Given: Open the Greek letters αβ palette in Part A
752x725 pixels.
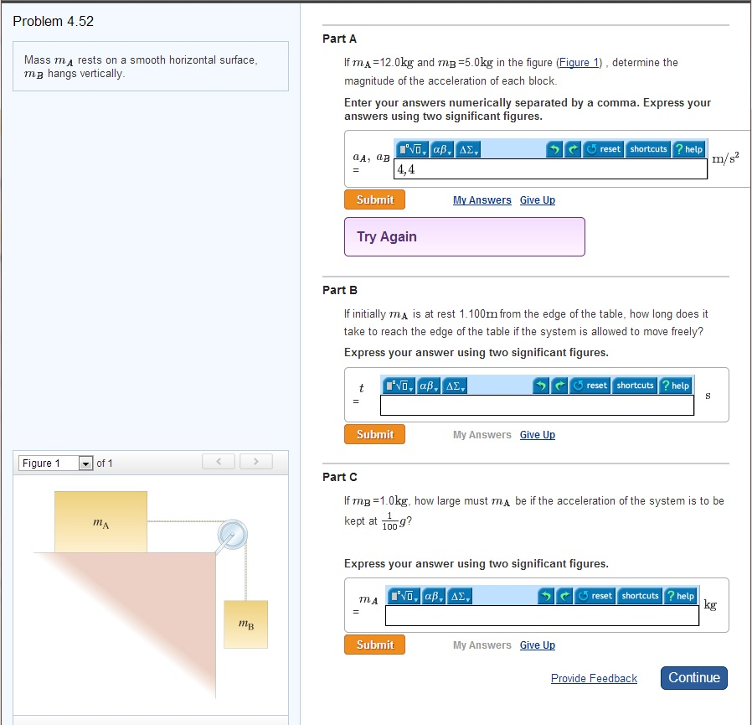Looking at the screenshot, I should coord(440,149).
